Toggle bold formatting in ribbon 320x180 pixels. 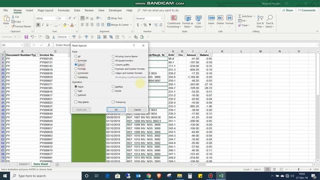[x=38, y=25]
